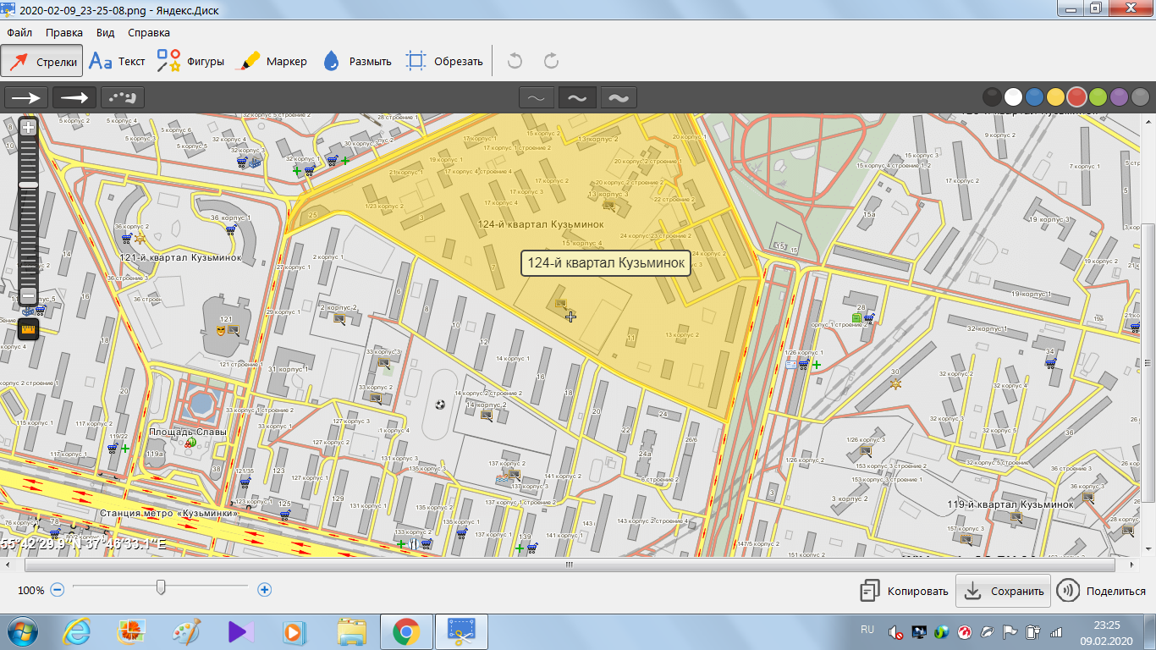Click Копировать to copy image

[905, 591]
